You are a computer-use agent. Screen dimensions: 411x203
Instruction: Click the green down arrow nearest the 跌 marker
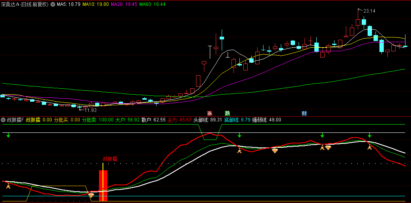tap(239, 135)
